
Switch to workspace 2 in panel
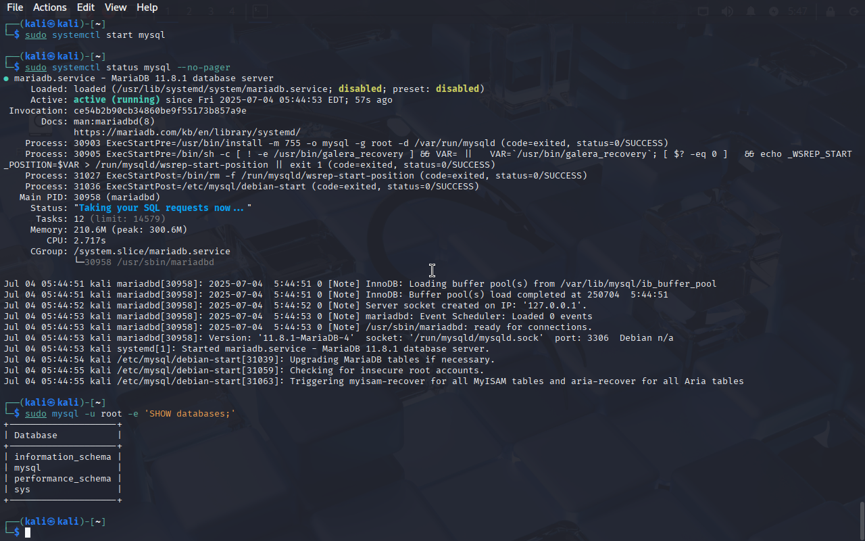pos(190,11)
